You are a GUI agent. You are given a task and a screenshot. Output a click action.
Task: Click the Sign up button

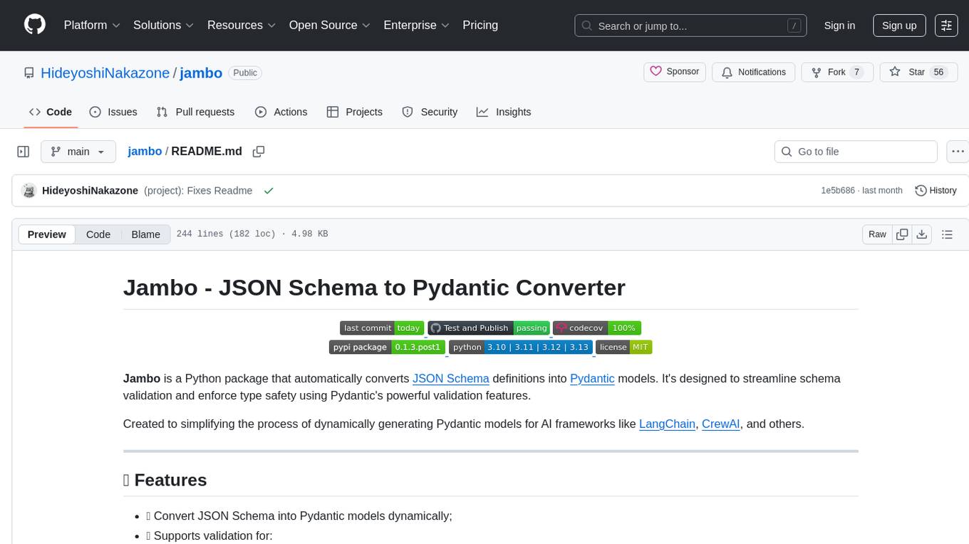(899, 26)
